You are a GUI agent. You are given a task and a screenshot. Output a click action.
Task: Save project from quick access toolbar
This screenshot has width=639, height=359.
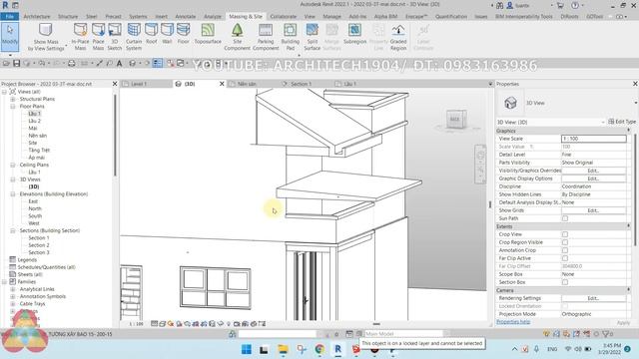pyautogui.click(x=16, y=63)
